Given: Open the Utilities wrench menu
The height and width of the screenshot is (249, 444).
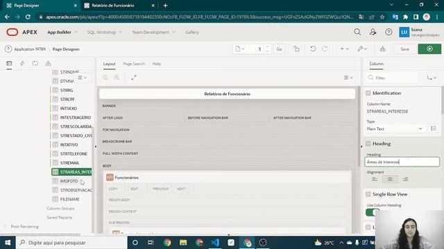Looking at the screenshot, I should click(362, 49).
